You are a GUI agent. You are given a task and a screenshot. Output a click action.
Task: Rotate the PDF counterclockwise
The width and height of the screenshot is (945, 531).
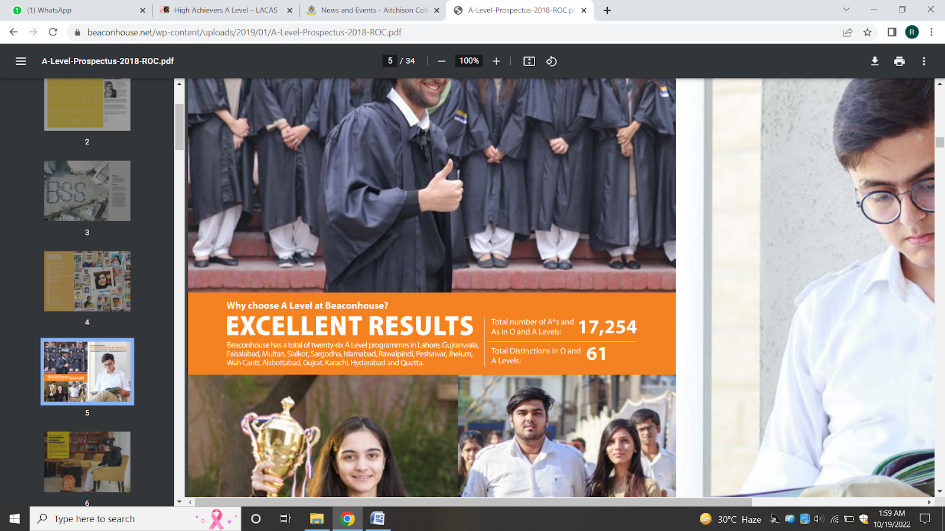(x=552, y=61)
